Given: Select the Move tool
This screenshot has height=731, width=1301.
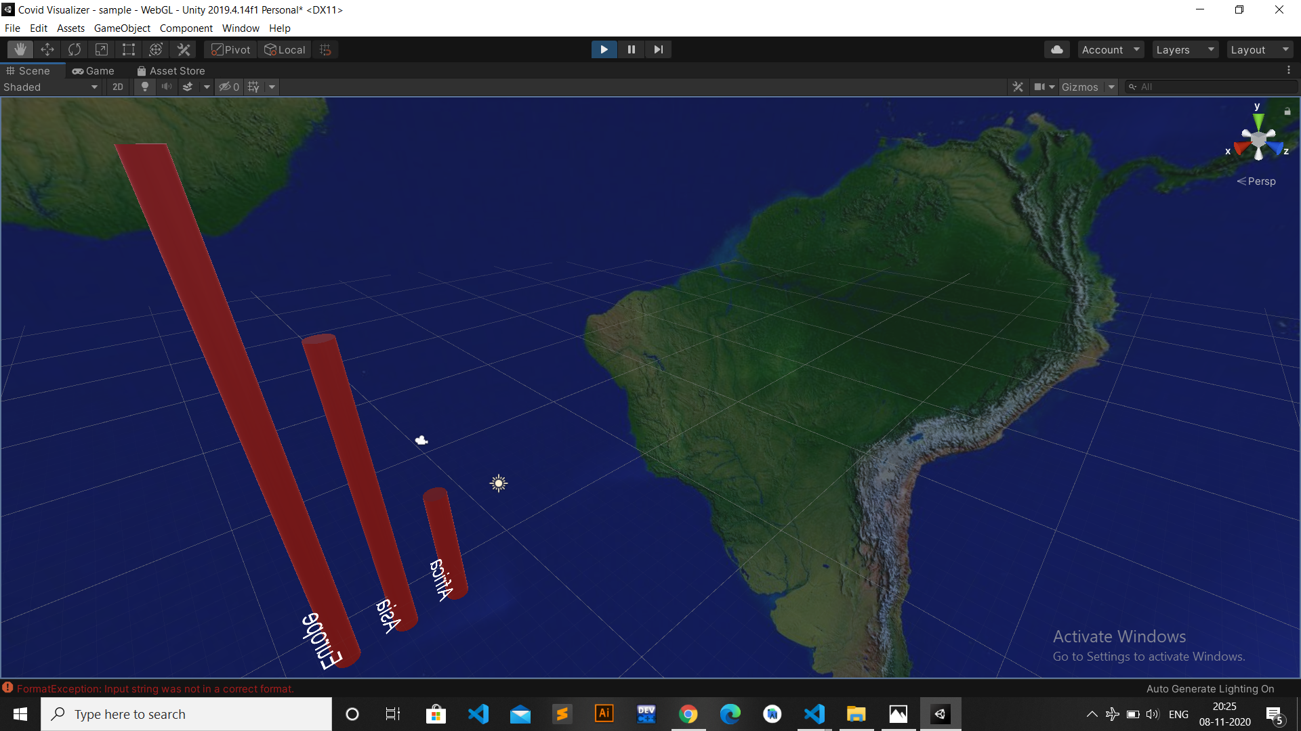Looking at the screenshot, I should (47, 49).
